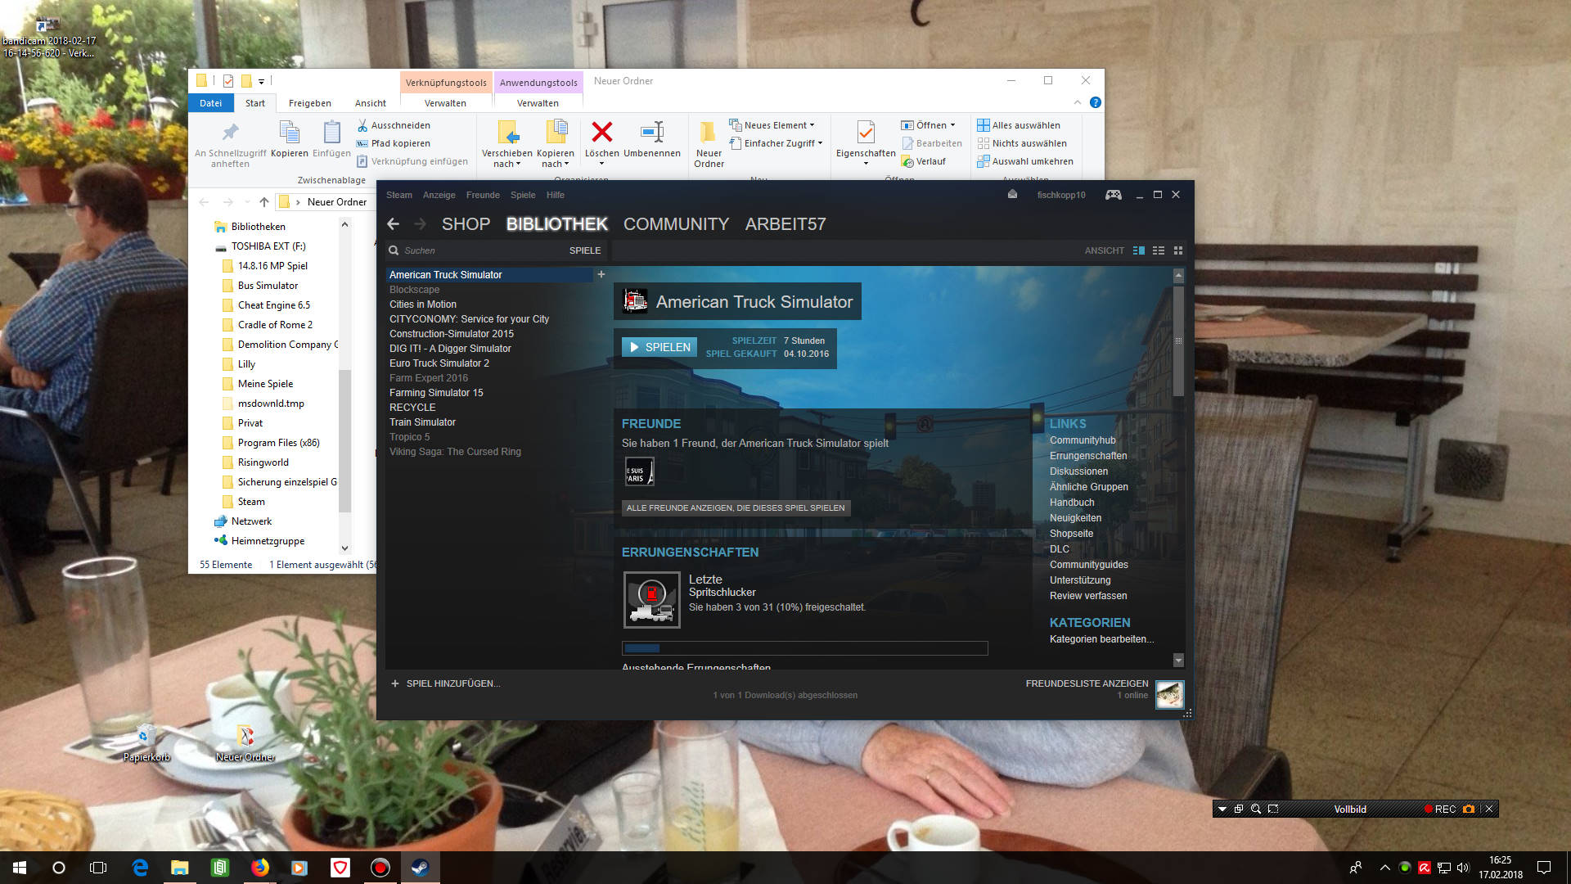
Task: Click the Umbenennen rename icon
Action: tap(652, 132)
